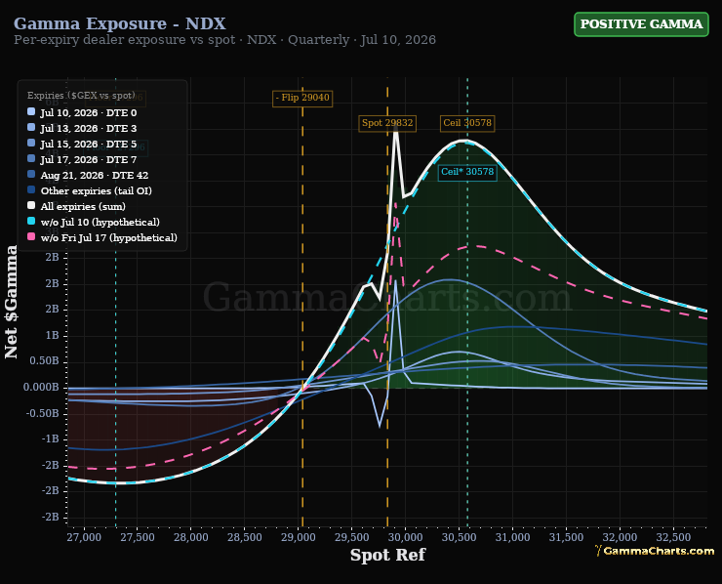
Task: Click x-axis tick label 30,000
Action: 405,537
